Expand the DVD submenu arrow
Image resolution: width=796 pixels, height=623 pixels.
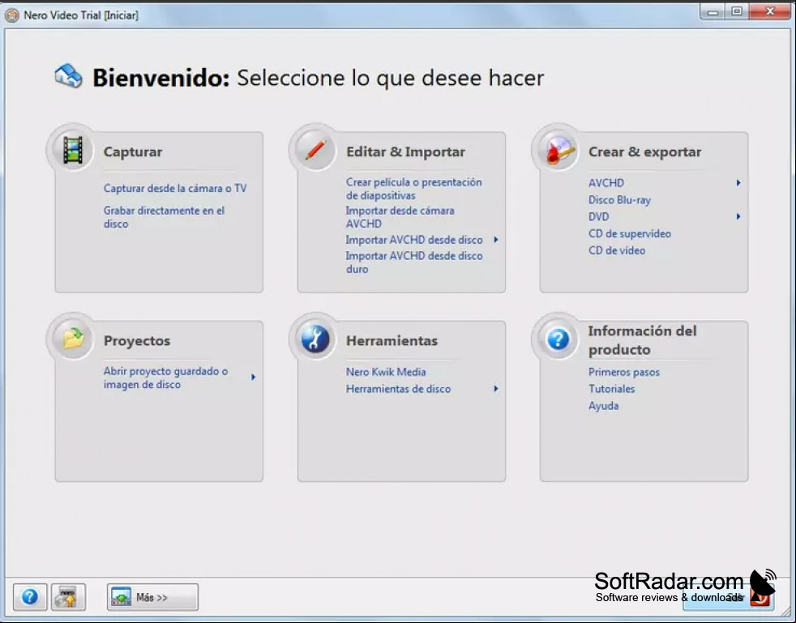point(738,216)
